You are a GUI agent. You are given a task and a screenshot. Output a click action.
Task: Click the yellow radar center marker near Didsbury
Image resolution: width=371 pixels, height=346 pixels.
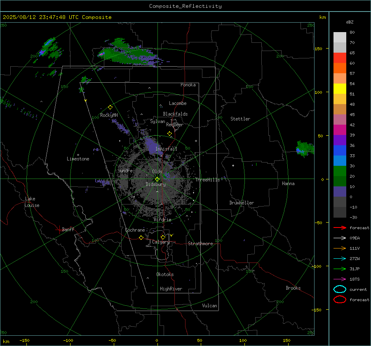pos(157,179)
